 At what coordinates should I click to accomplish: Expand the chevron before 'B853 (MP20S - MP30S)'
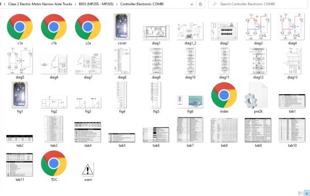pos(75,4)
